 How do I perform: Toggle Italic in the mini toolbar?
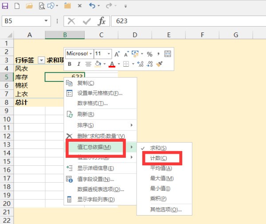pyautogui.click(x=78, y=64)
